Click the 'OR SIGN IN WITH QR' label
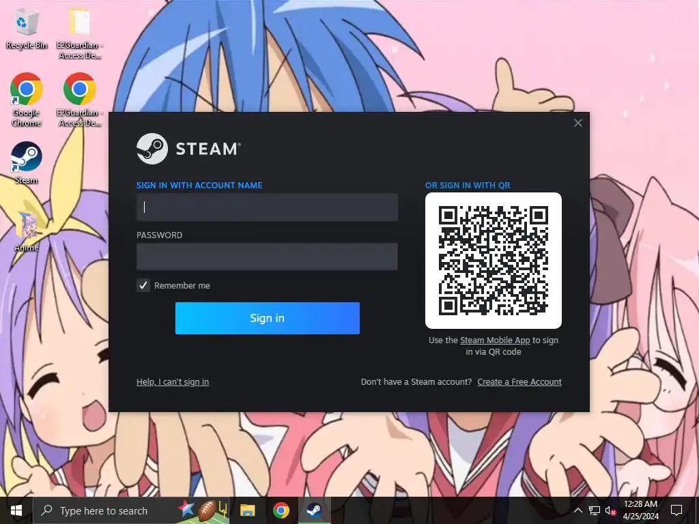Image resolution: width=699 pixels, height=524 pixels. coord(468,186)
